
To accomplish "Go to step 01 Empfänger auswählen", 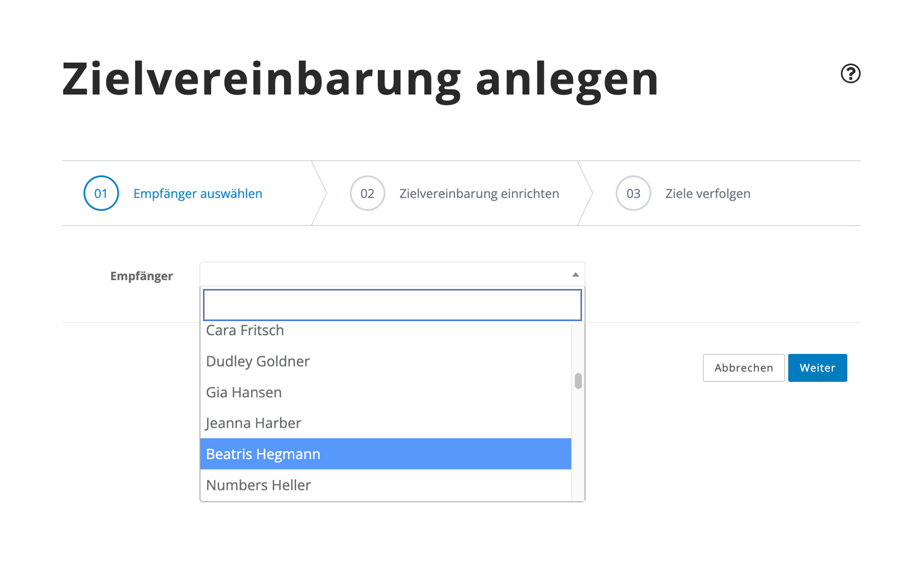I will point(173,193).
